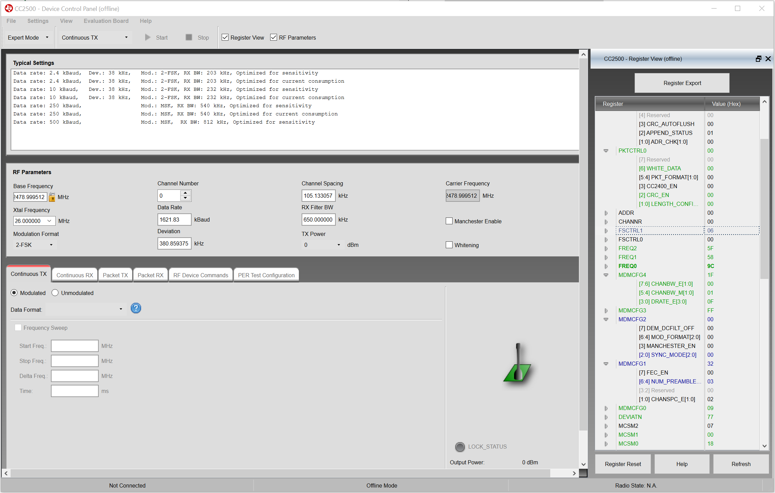Click the Stop square icon
775x493 pixels.
click(189, 37)
